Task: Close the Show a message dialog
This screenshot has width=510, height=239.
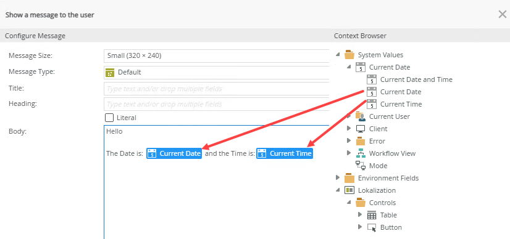Action: 502,15
